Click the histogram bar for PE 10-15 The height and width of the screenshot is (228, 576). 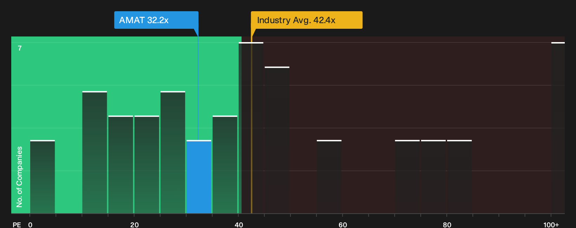pyautogui.click(x=94, y=152)
